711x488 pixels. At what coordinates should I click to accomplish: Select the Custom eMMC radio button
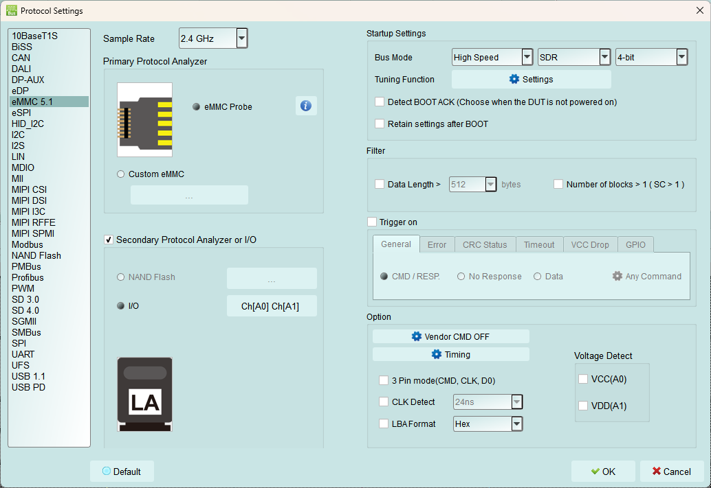coord(120,174)
